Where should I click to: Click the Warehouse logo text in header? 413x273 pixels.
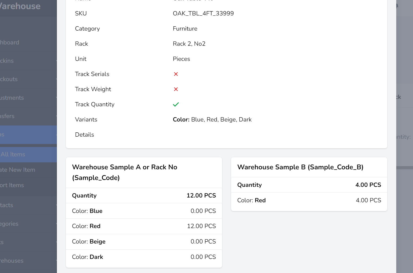tap(20, 6)
